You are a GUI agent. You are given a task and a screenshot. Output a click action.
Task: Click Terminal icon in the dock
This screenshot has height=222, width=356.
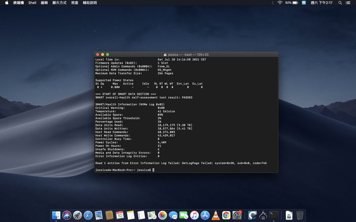[x=274, y=215]
